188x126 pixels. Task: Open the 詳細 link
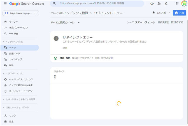tap(65, 48)
